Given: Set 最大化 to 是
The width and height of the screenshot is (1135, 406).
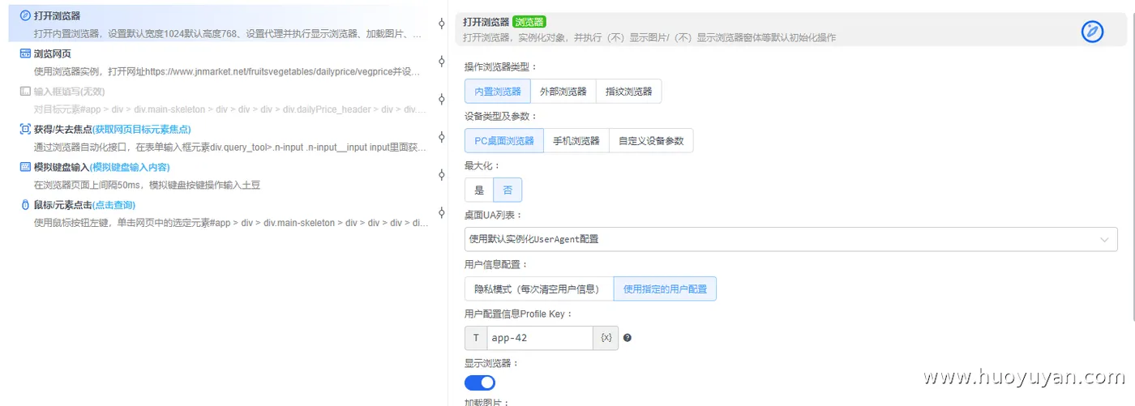Looking at the screenshot, I should point(479,190).
